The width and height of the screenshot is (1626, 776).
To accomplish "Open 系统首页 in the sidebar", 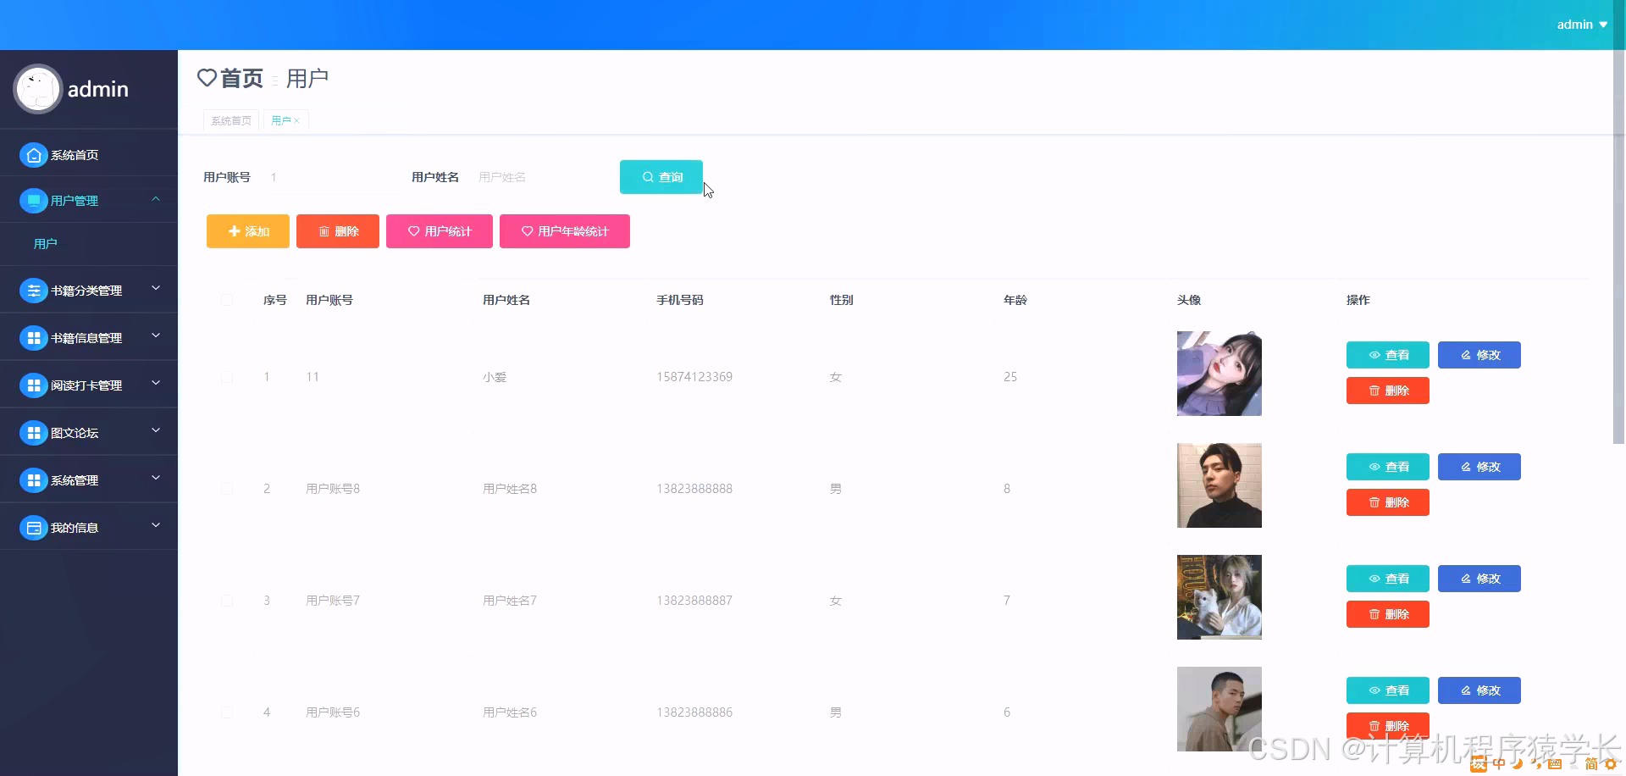I will pyautogui.click(x=89, y=155).
